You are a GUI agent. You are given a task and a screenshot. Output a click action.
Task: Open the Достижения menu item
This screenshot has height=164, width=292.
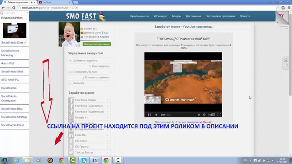click(x=193, y=16)
